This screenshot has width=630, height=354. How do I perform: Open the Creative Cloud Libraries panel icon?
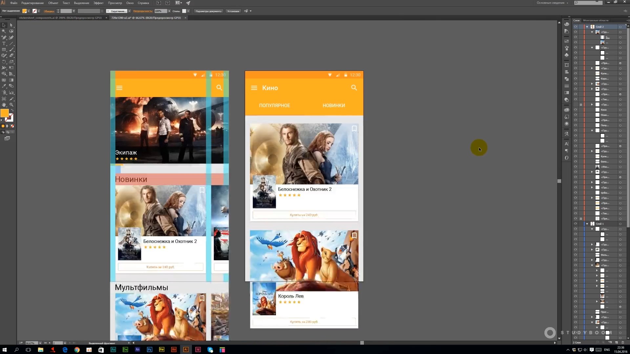point(567,110)
